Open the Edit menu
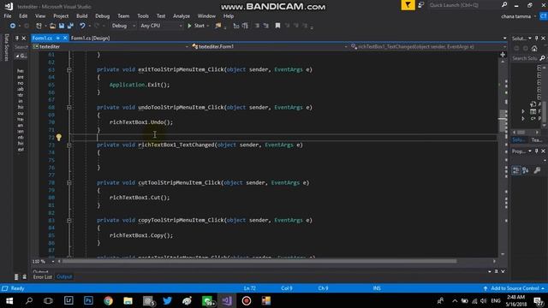Image resolution: width=548 pixels, height=308 pixels. [23, 16]
